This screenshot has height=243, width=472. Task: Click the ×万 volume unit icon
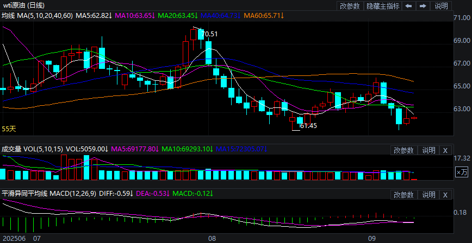[461, 172]
